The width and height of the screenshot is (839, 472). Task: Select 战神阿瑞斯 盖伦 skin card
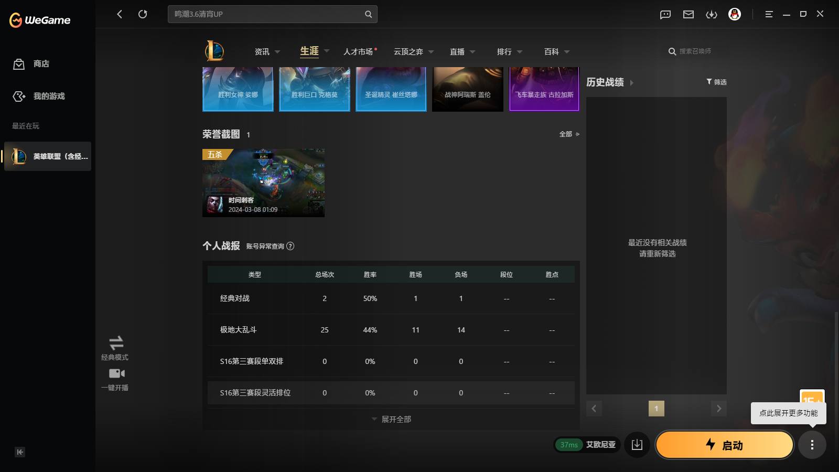tap(468, 89)
